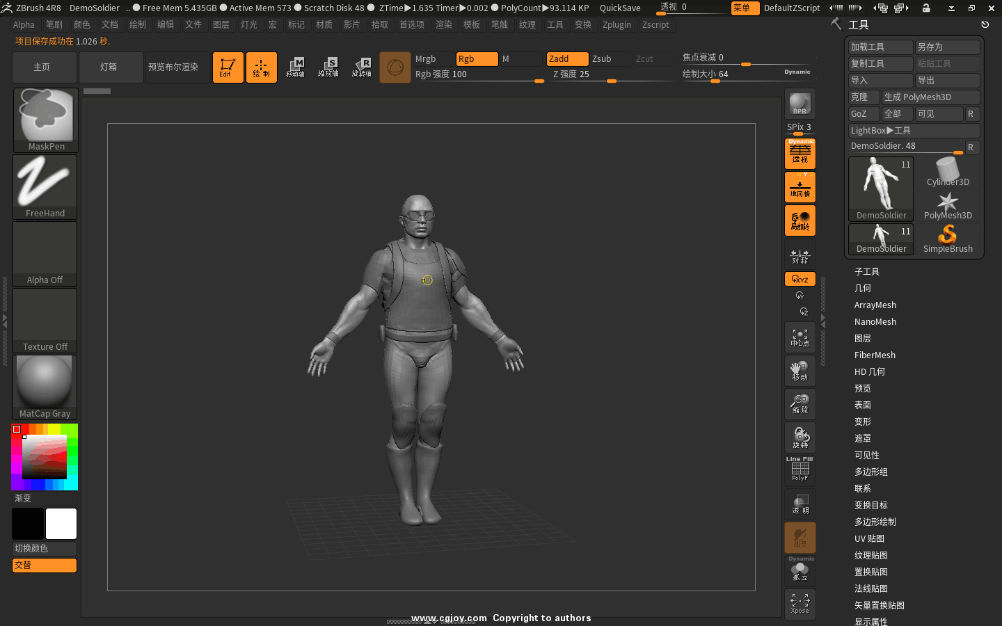
Task: Click the Xpose icon
Action: tap(800, 604)
